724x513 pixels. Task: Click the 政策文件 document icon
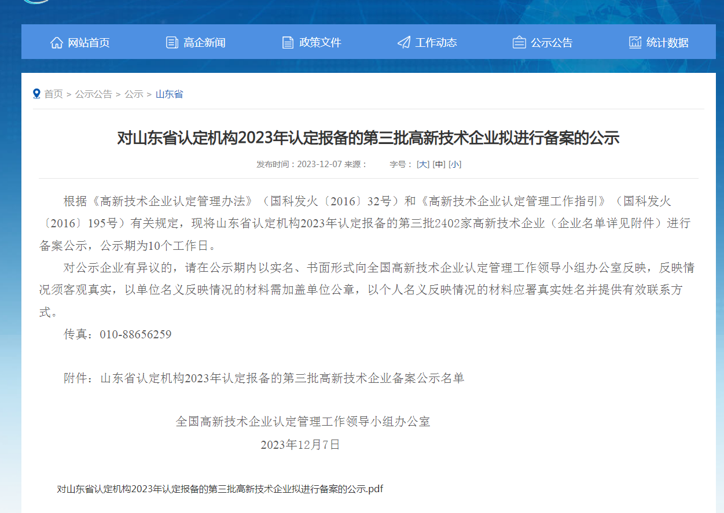(x=287, y=42)
